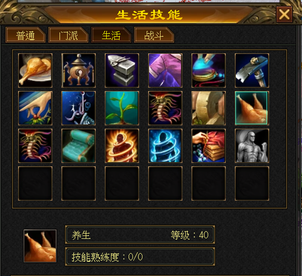Switch to the 普通 tab
Viewport: 302px width, 276px height.
(x=25, y=35)
